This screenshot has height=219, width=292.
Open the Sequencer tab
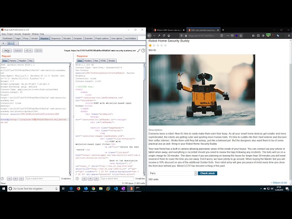[56, 38]
